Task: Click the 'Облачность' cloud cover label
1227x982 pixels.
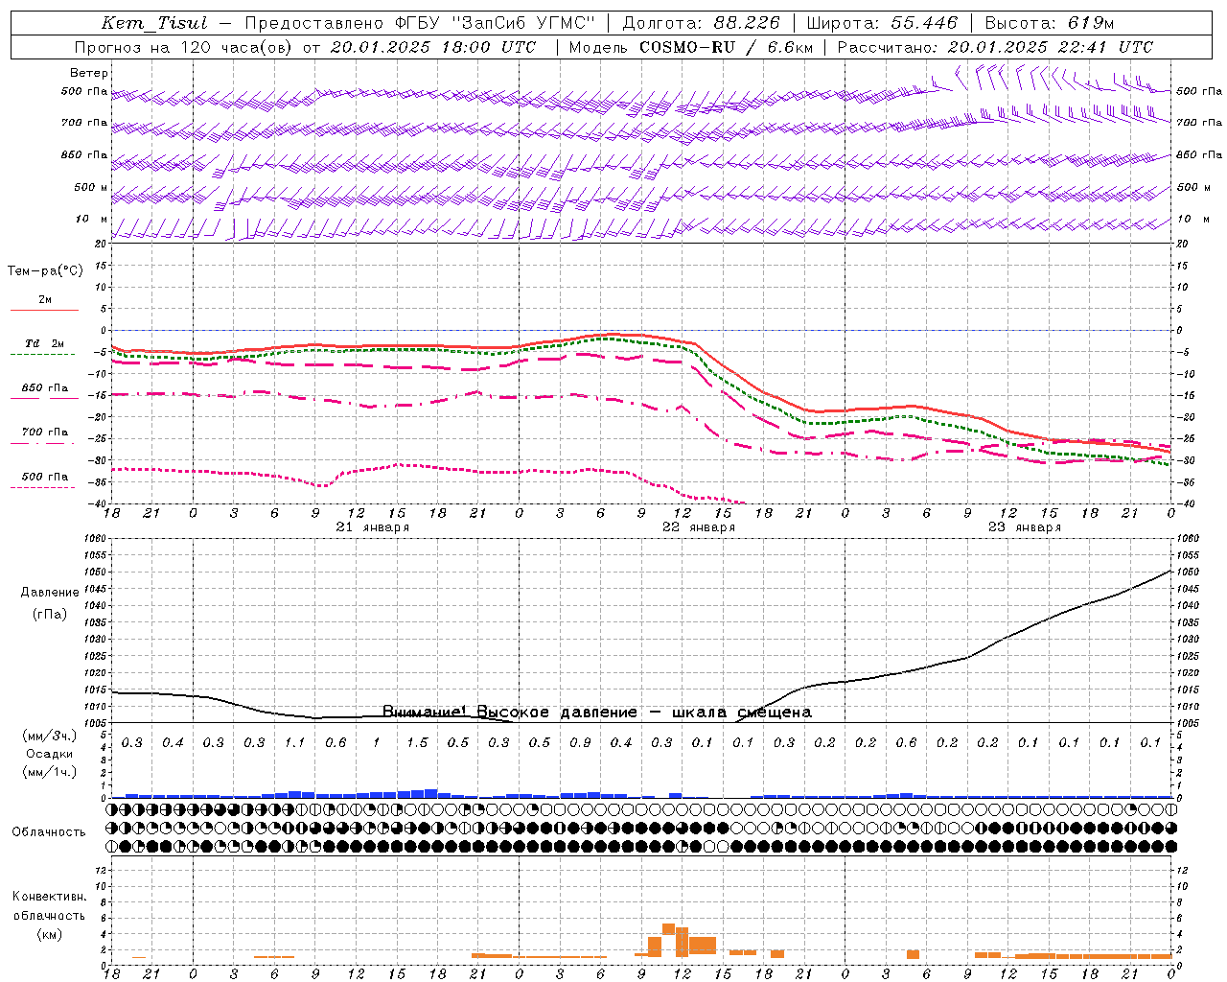Action: [49, 832]
